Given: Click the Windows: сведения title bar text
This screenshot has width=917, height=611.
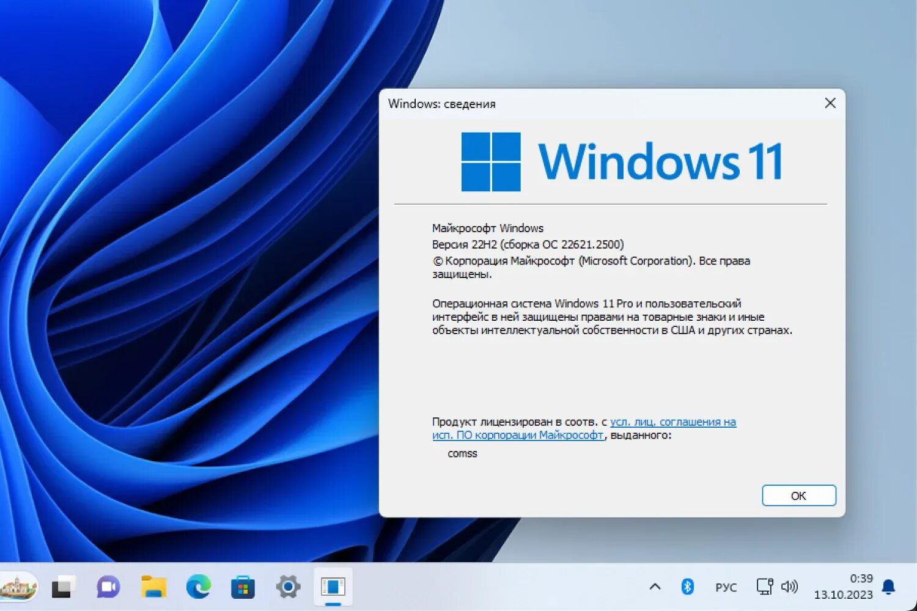Looking at the screenshot, I should [x=441, y=104].
